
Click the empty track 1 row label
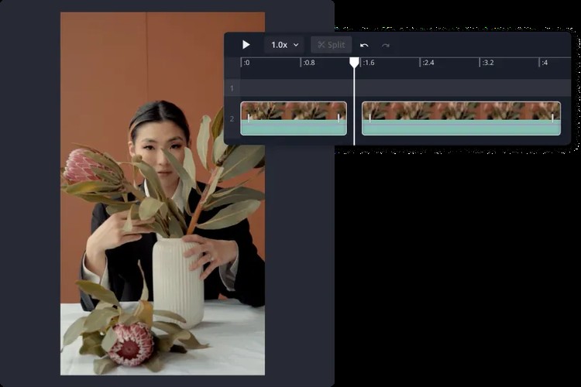tap(232, 88)
